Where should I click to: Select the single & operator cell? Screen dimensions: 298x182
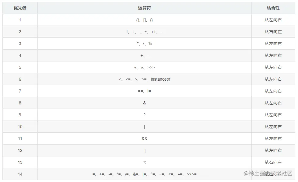click(144, 103)
